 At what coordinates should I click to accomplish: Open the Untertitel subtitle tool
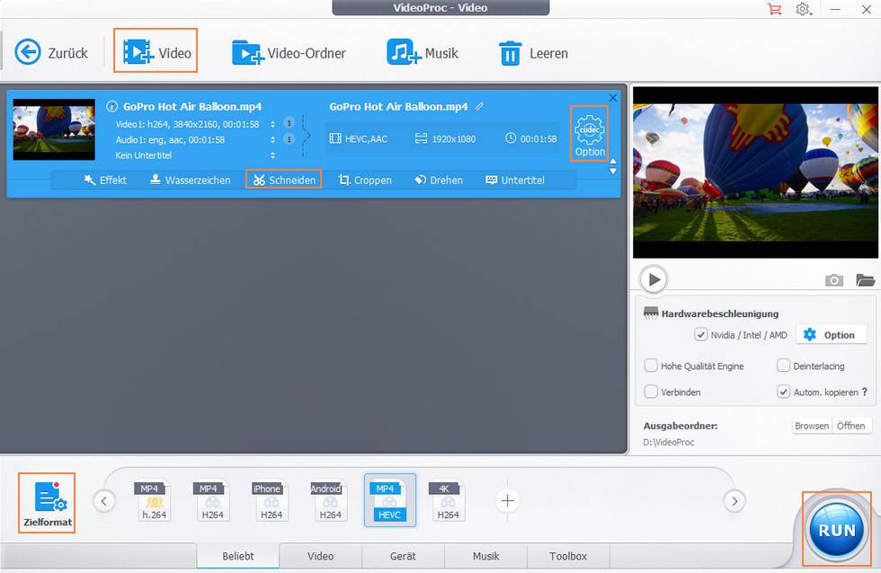515,181
